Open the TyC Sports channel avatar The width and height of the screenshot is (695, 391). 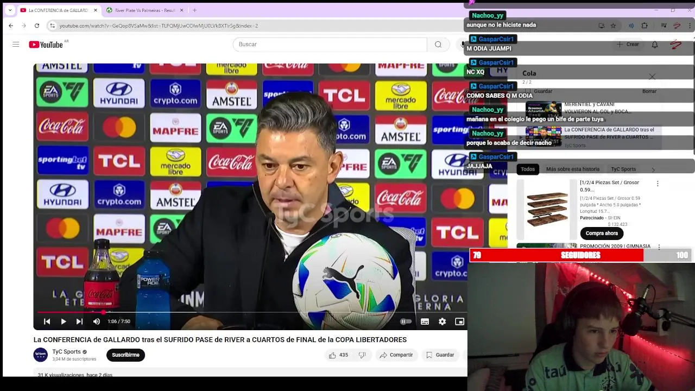coord(41,355)
